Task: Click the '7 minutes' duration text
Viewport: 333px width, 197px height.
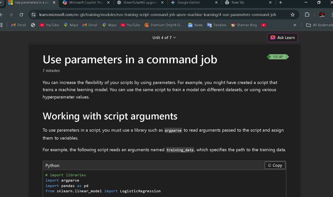Action: coord(51,70)
